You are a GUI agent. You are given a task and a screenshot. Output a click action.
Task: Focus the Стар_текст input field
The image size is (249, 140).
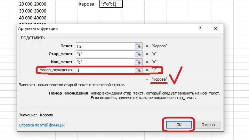point(105,54)
